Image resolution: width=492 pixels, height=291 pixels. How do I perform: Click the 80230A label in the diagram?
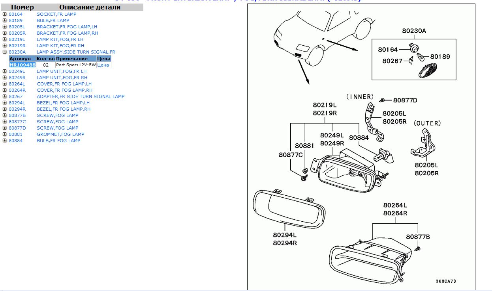click(x=414, y=31)
